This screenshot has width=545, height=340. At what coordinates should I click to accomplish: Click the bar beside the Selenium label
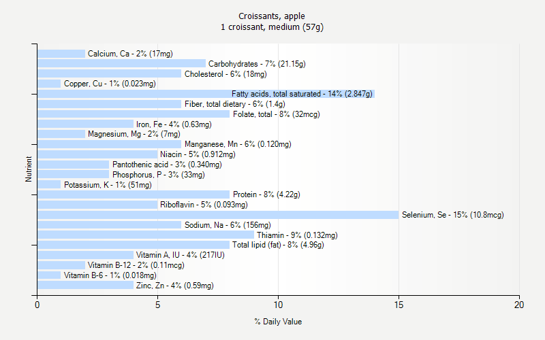click(x=218, y=215)
